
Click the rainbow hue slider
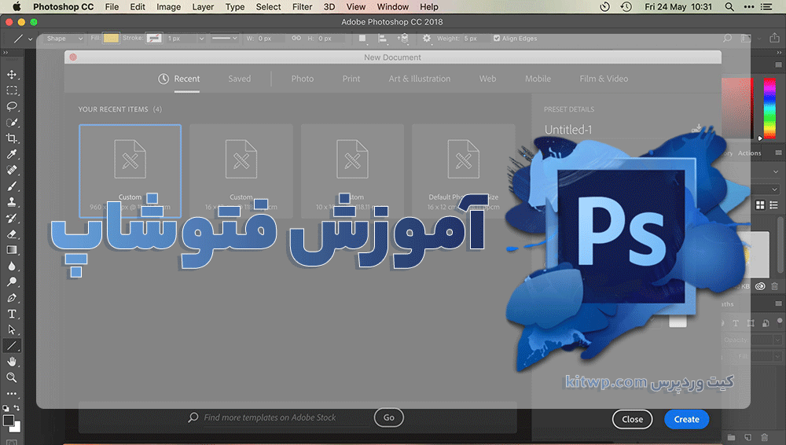pyautogui.click(x=769, y=108)
